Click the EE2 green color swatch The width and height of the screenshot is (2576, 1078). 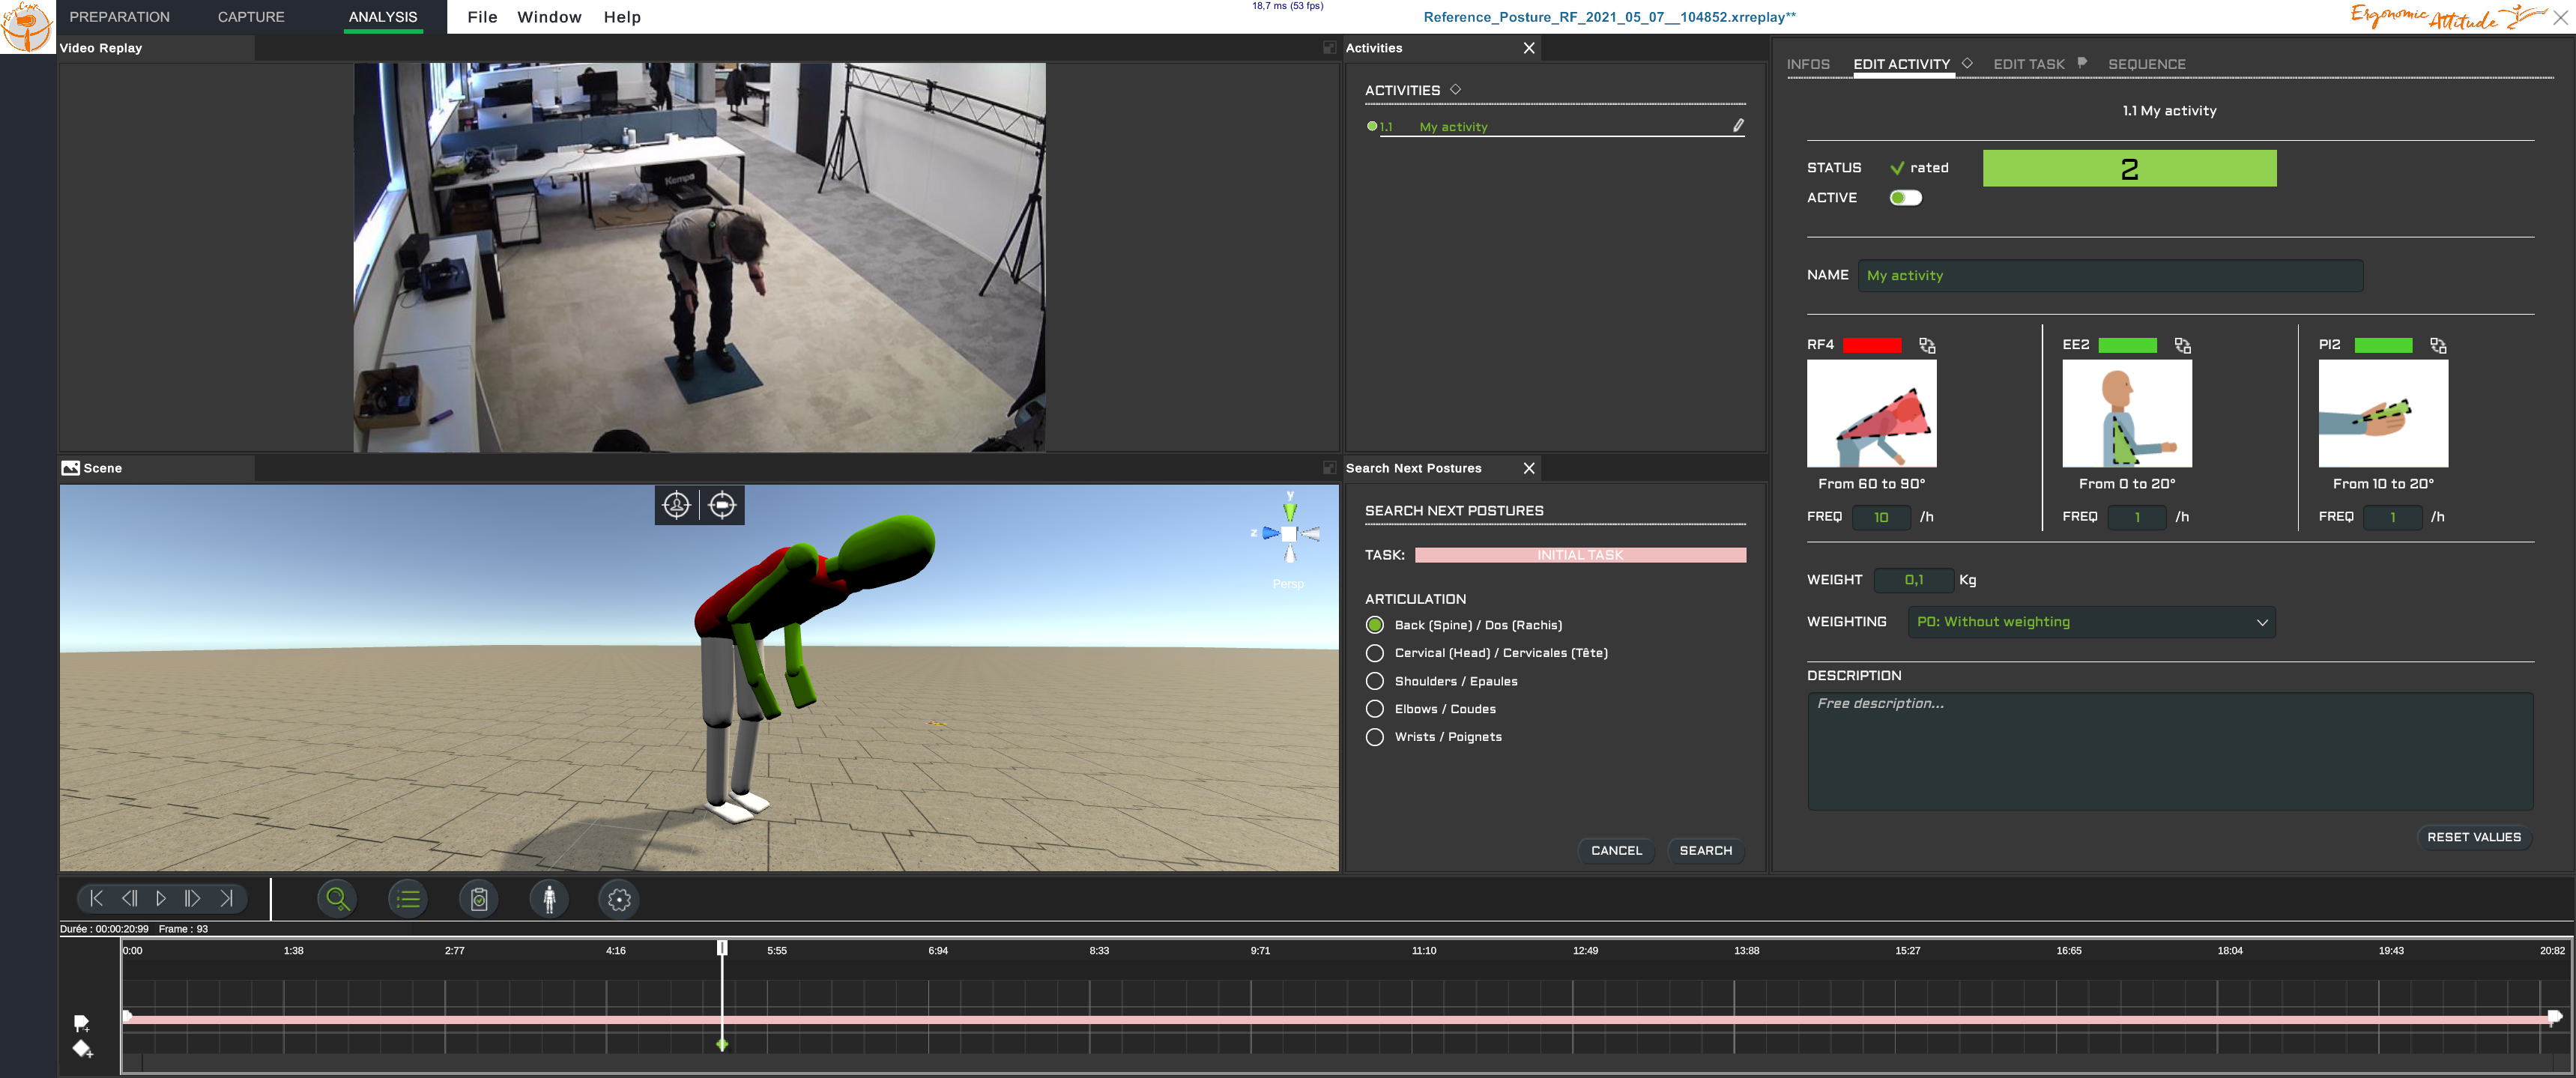click(2128, 345)
